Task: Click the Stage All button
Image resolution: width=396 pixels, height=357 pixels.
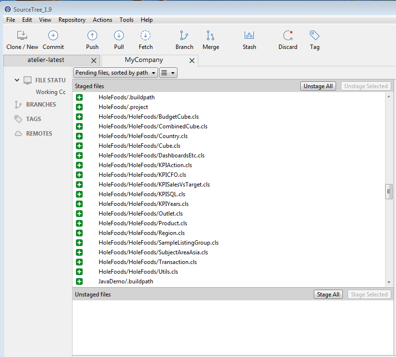Action: tap(328, 294)
